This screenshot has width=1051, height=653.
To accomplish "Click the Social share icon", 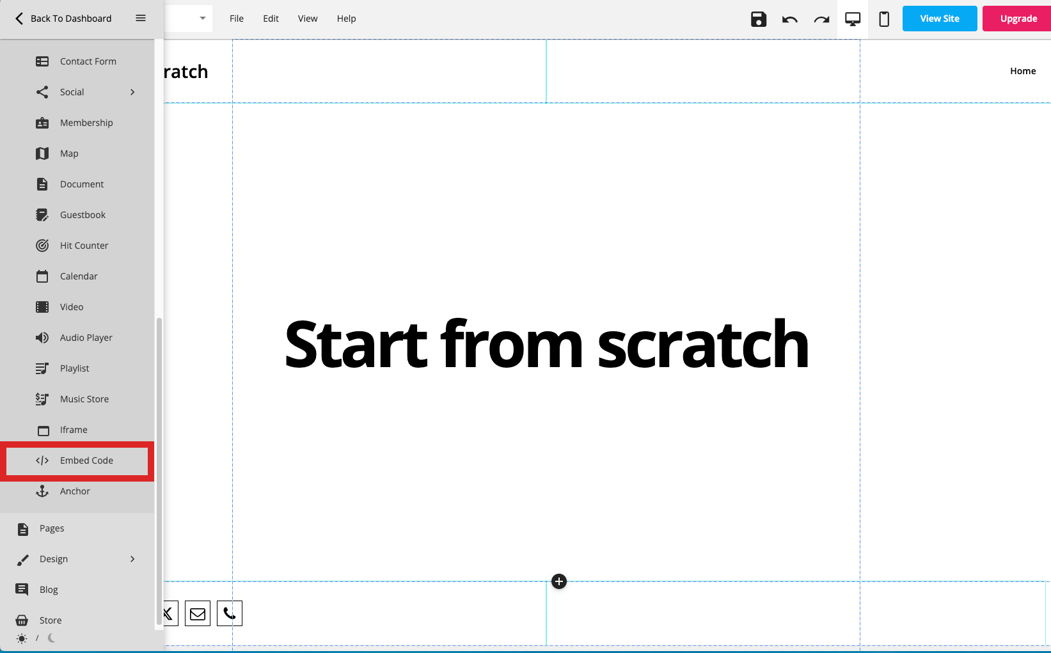I will point(42,92).
